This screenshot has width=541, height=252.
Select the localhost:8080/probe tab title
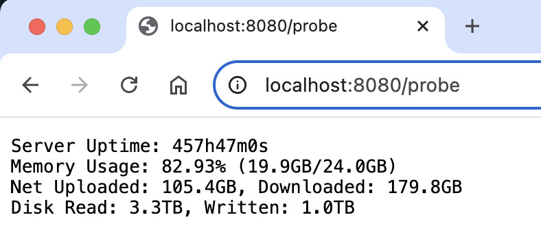[253, 26]
